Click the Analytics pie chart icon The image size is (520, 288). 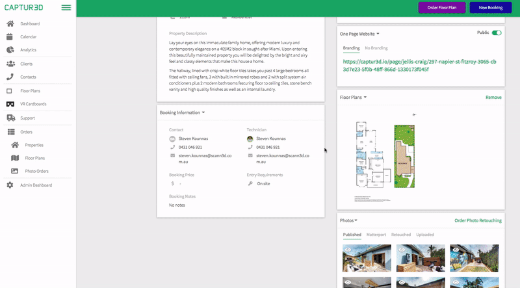(x=10, y=50)
